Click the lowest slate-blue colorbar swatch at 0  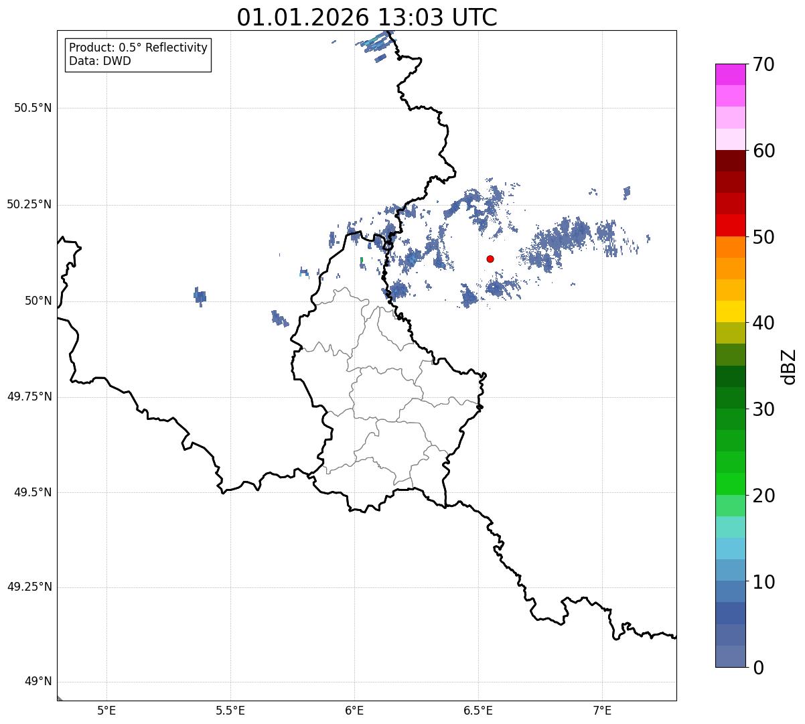pyautogui.click(x=731, y=656)
